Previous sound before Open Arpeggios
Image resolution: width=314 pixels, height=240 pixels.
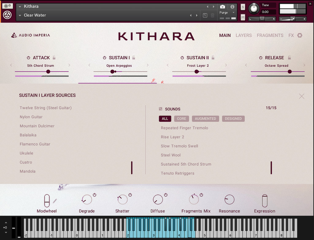89,65
